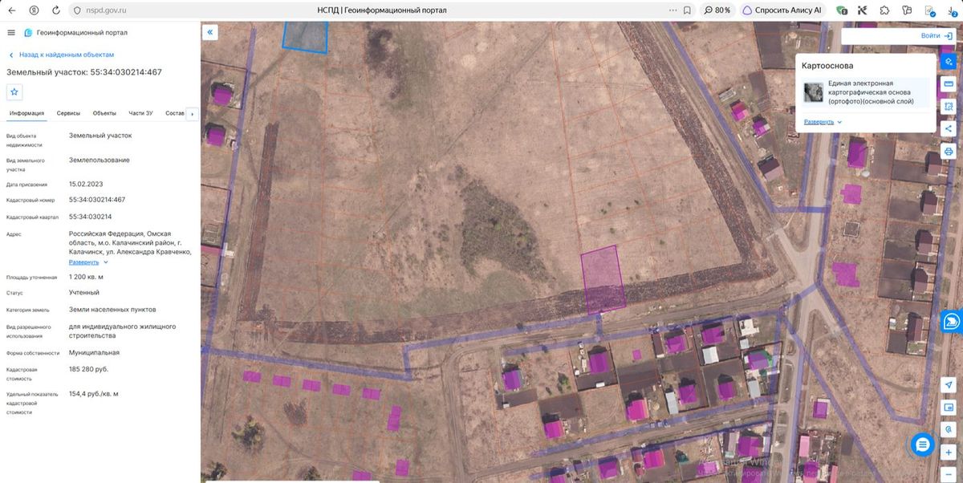The width and height of the screenshot is (963, 483).
Task: Open the Объекты tab
Action: [104, 113]
